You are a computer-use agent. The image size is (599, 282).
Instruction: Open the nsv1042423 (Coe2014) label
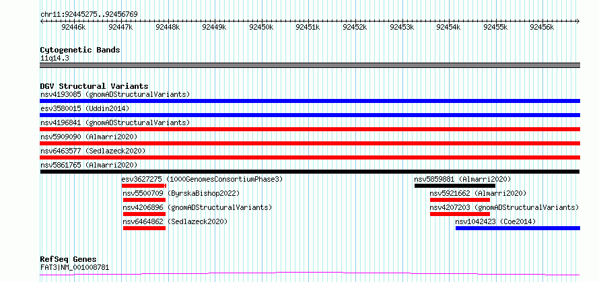[495, 221]
